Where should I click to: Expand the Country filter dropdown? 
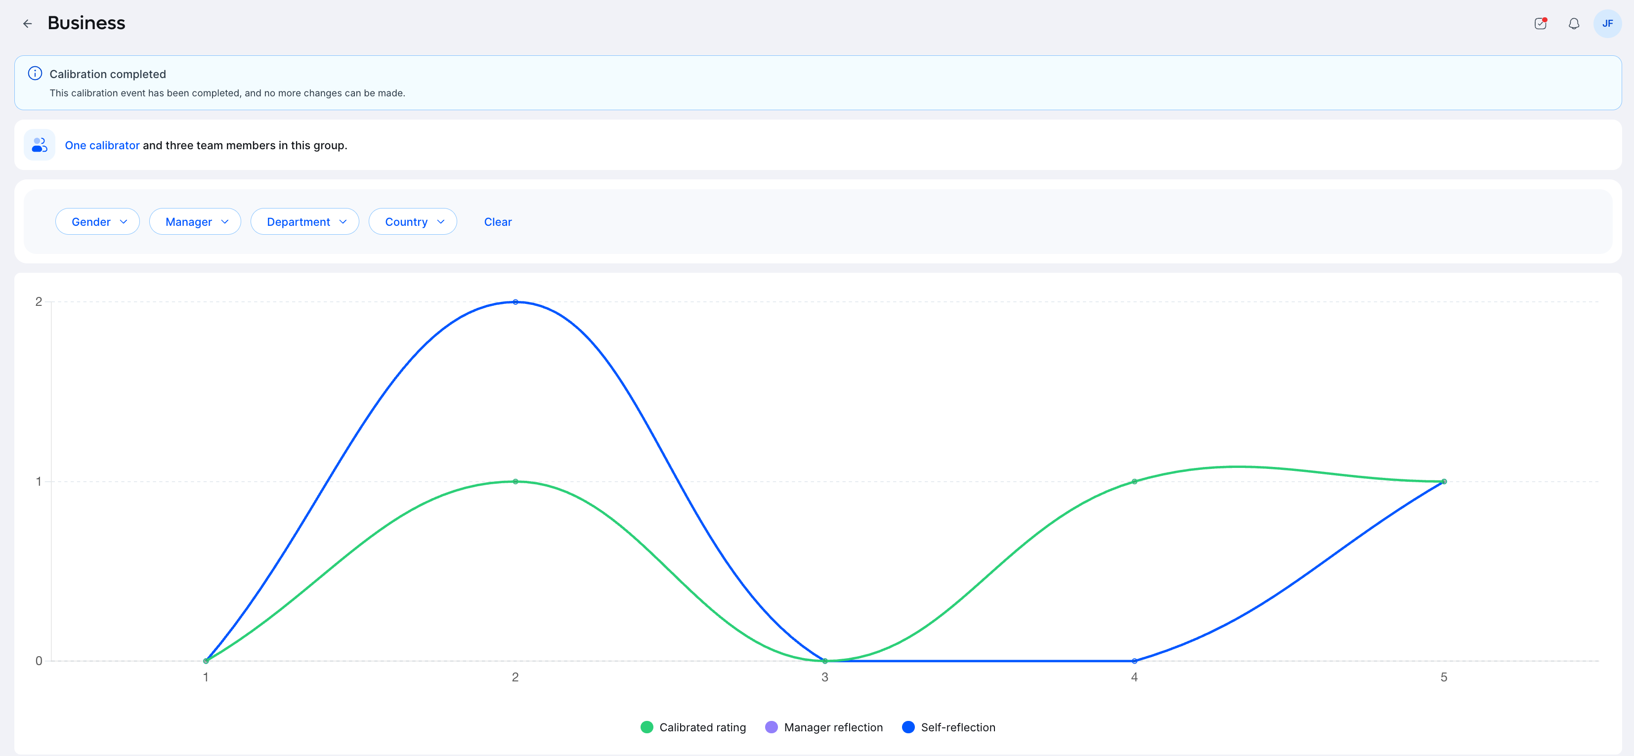point(413,221)
